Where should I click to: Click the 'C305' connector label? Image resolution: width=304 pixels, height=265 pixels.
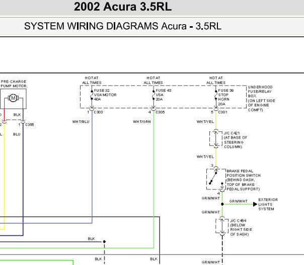click(x=160, y=112)
